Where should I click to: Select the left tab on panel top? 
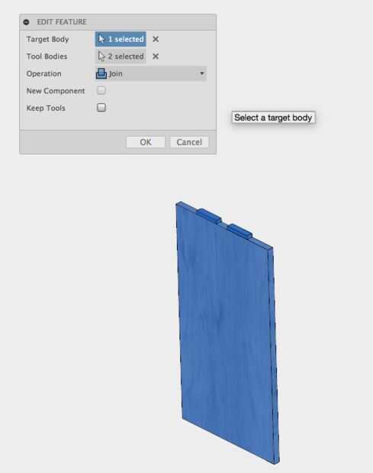(209, 215)
